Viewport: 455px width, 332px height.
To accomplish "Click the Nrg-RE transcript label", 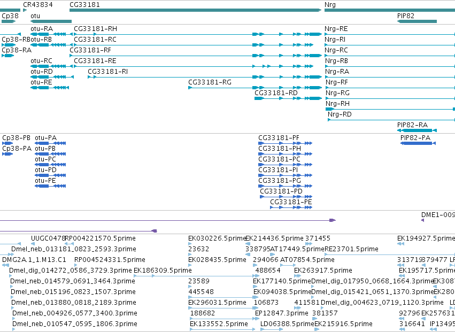I will (x=336, y=29).
